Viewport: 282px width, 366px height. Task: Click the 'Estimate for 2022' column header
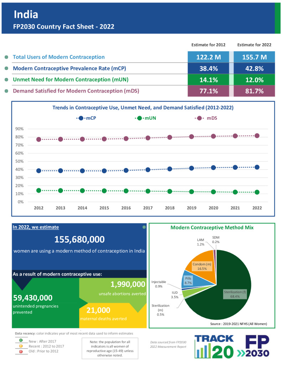click(254, 45)
